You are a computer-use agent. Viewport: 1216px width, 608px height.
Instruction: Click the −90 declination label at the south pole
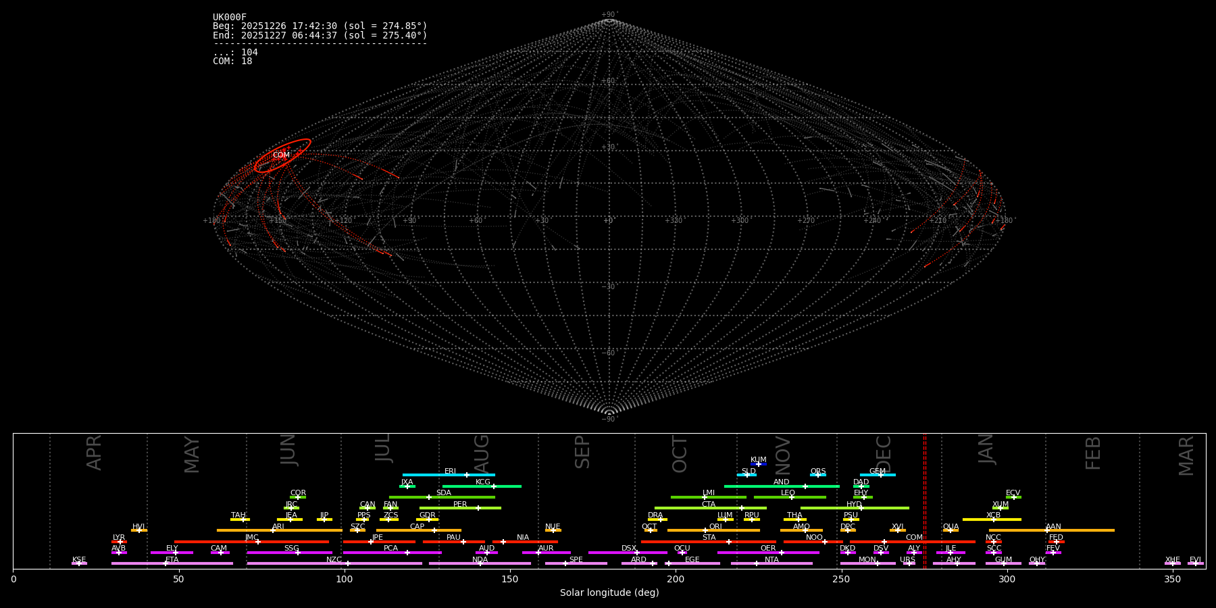click(609, 420)
